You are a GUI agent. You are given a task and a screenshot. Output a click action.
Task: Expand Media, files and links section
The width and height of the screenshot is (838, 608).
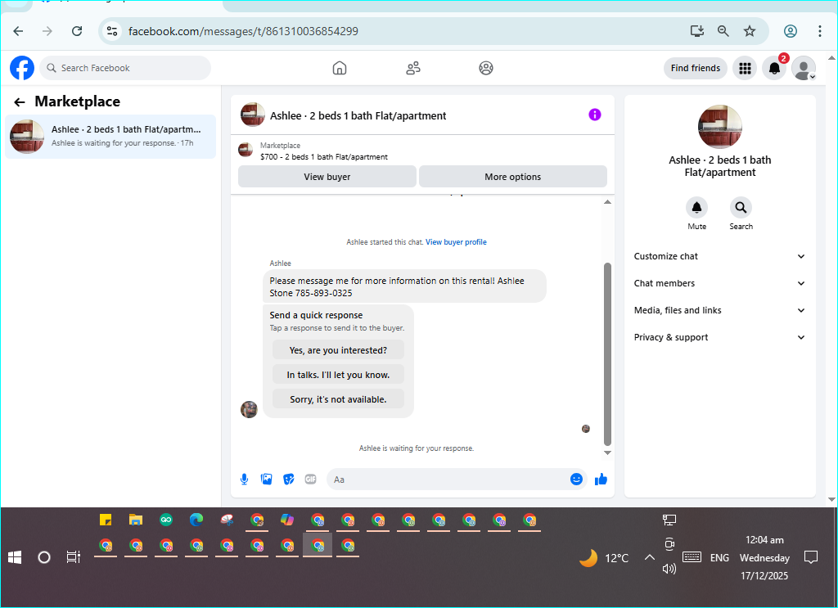(719, 310)
